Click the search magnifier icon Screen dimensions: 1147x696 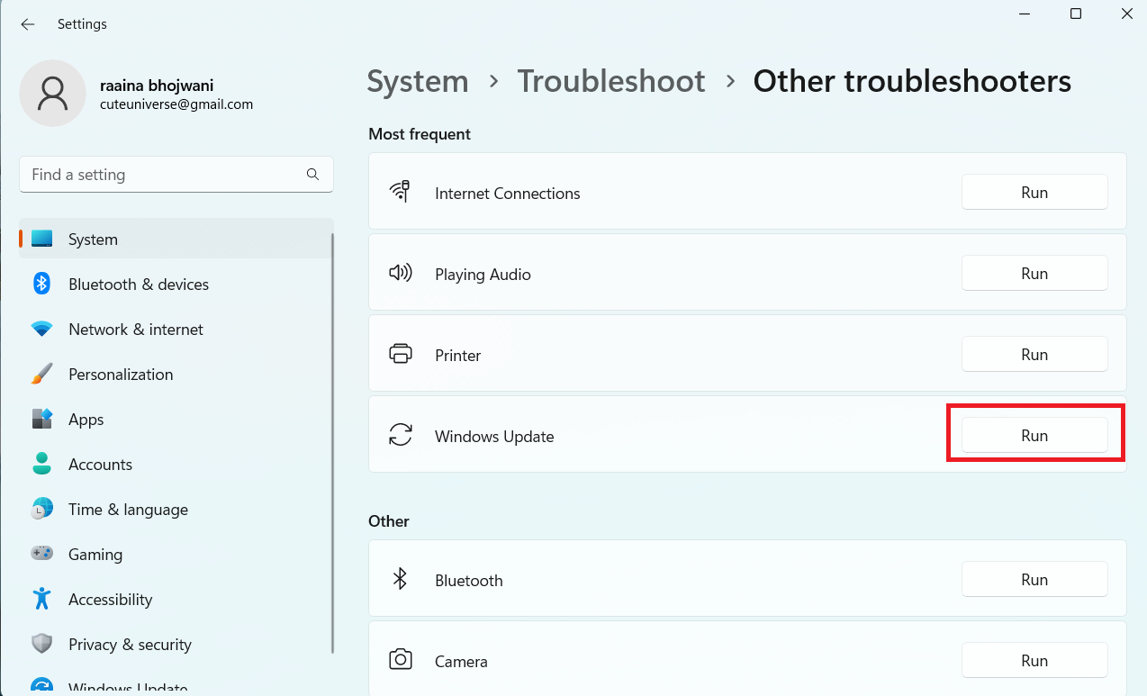[312, 175]
